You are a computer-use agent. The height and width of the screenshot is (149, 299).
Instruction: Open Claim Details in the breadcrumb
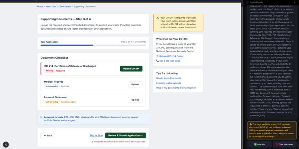coord(65,6)
